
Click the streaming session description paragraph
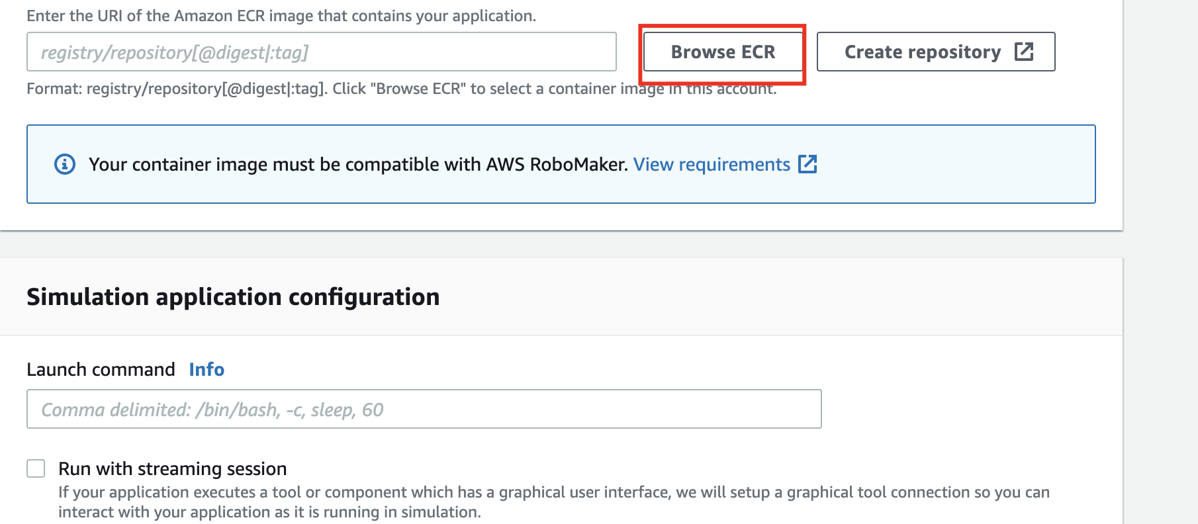click(553, 502)
